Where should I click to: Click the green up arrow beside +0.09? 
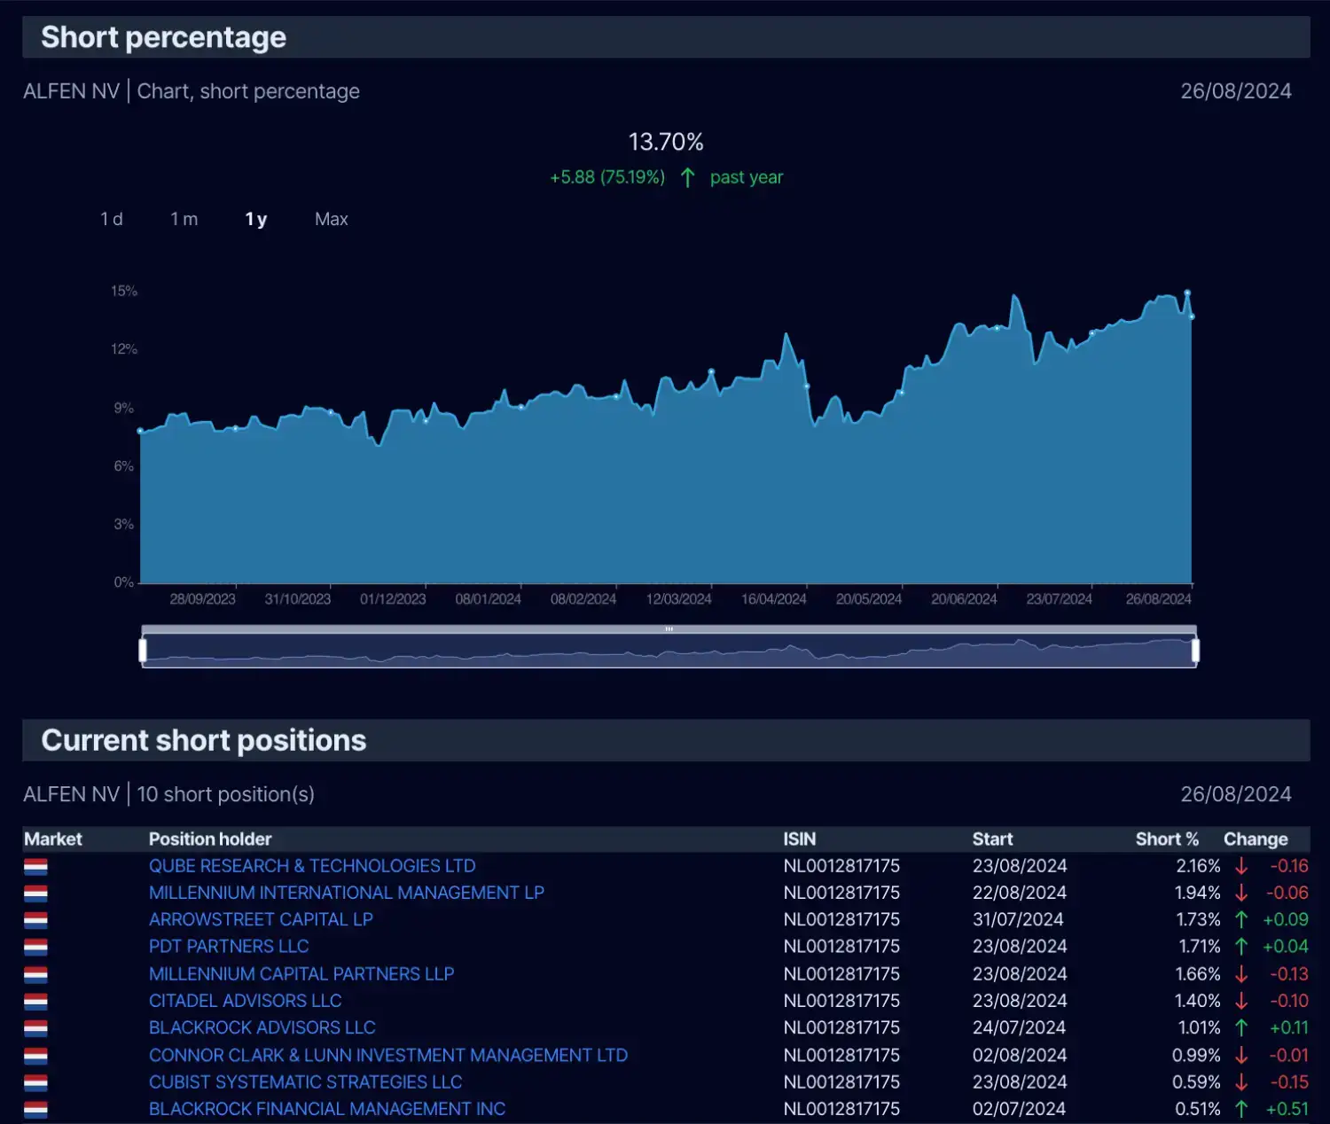point(1241,919)
